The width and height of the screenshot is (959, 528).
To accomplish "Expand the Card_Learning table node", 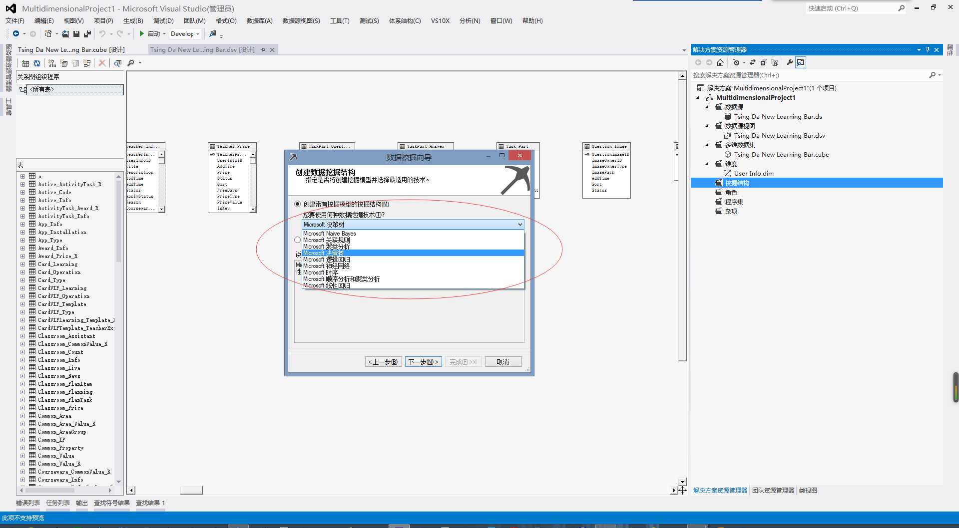I will tap(22, 264).
